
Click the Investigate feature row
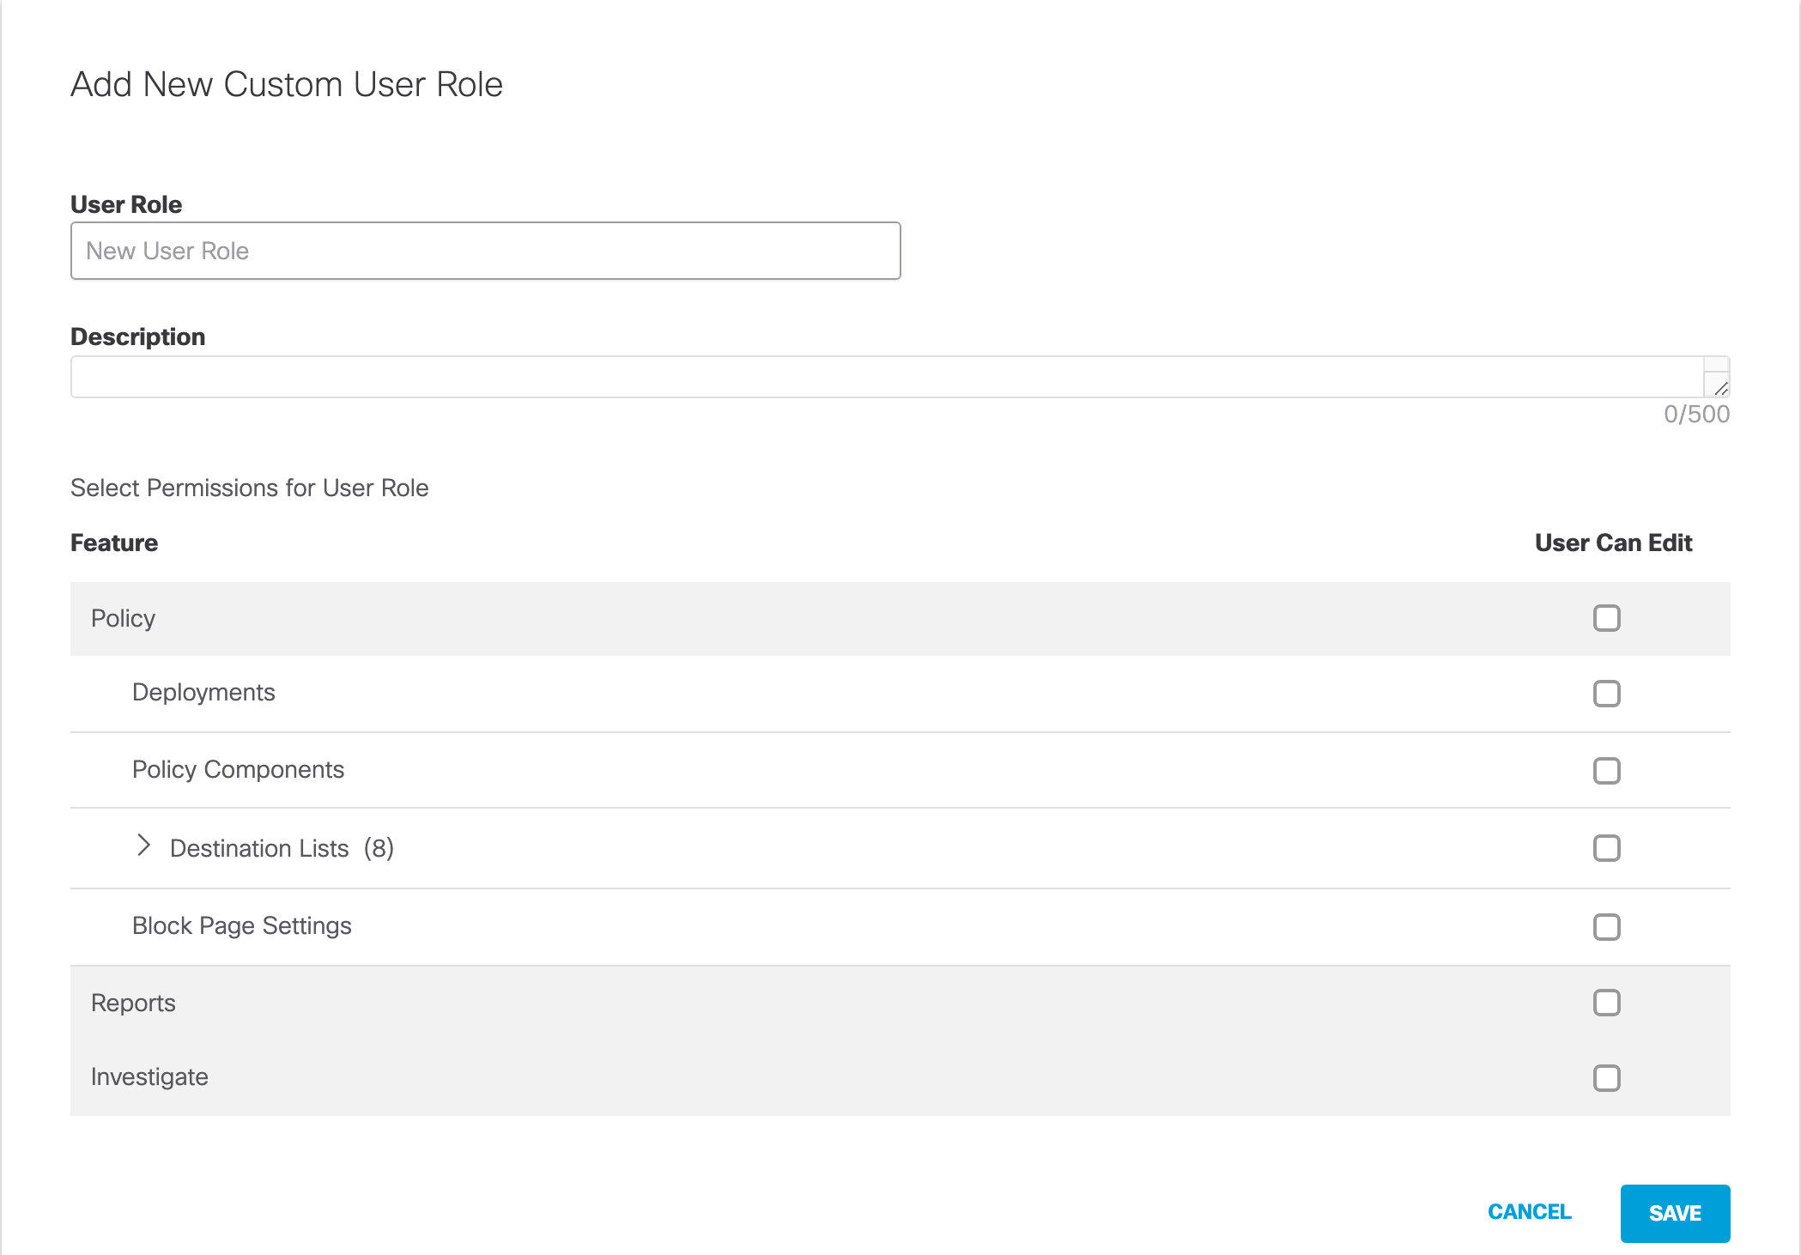point(149,1077)
